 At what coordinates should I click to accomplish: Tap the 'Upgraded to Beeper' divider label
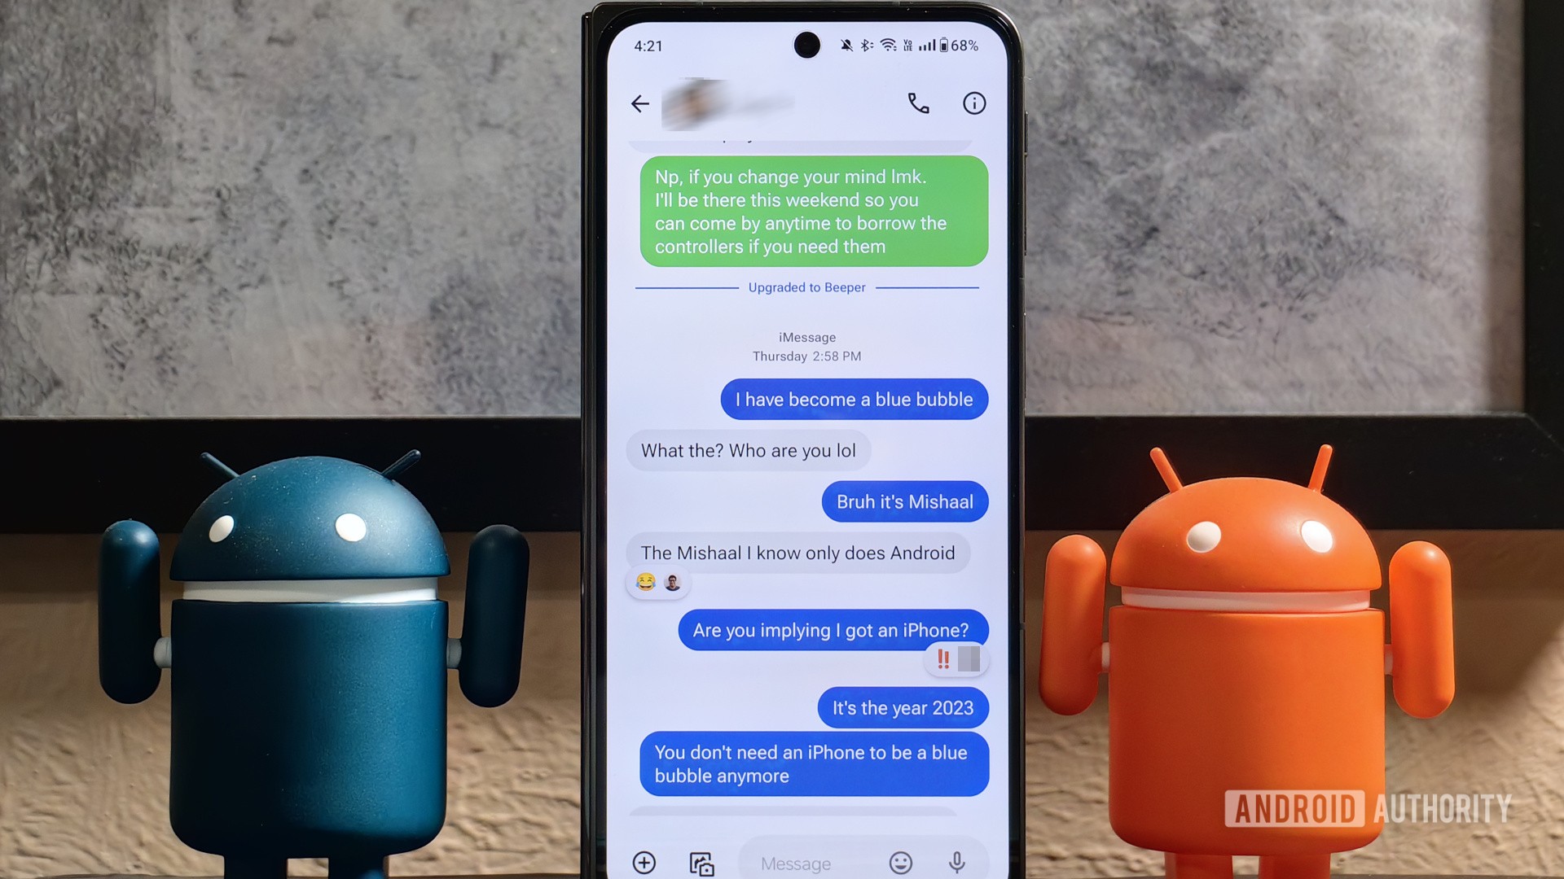[806, 286]
